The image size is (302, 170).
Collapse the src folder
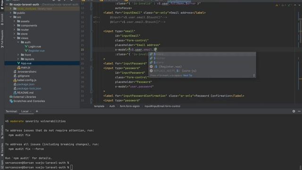10,17
